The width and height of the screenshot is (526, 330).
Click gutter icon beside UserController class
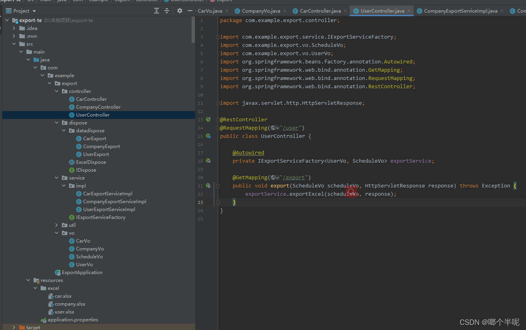pyautogui.click(x=208, y=136)
